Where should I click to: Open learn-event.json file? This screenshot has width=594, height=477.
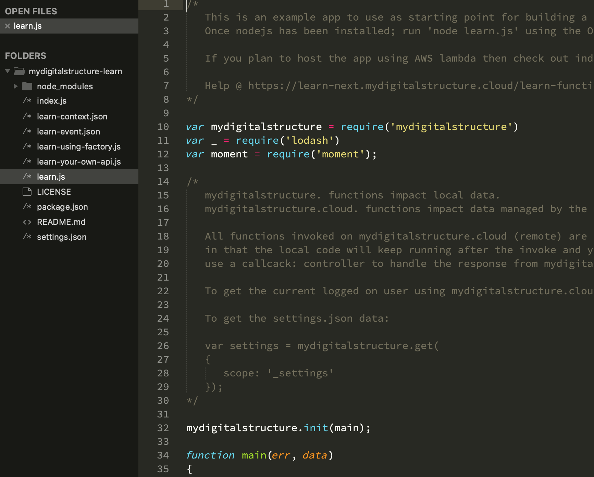click(x=69, y=131)
